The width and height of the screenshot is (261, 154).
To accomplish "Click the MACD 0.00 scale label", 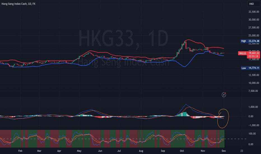I will (x=251, y=116).
